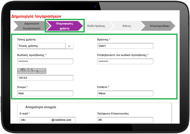Viewport: 190px width, 134px height.
Task: Select the Τελικός χρήστης combo box
Action: [45, 46]
